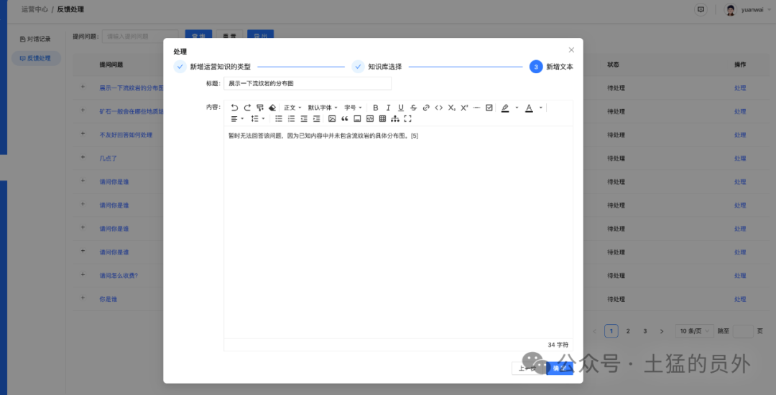Decrease the paragraph indent

click(304, 118)
